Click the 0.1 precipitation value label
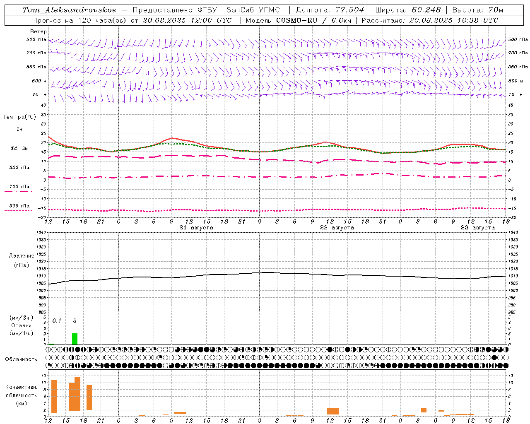This screenshot has width=530, height=424. click(x=57, y=320)
